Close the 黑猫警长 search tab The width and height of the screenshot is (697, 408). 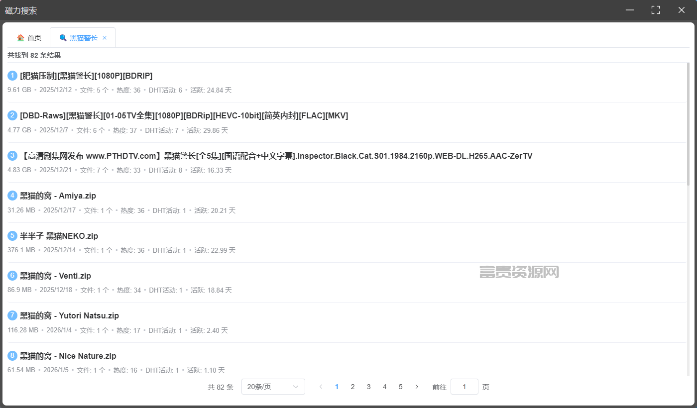(105, 38)
